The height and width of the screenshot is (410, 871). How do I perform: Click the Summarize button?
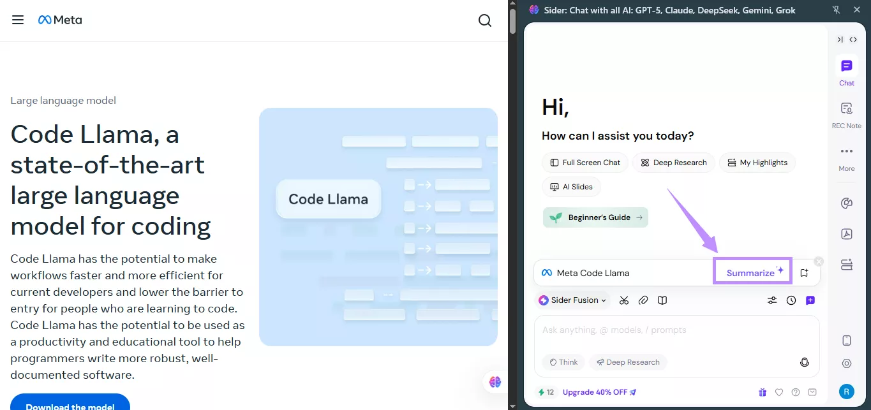[x=752, y=272]
